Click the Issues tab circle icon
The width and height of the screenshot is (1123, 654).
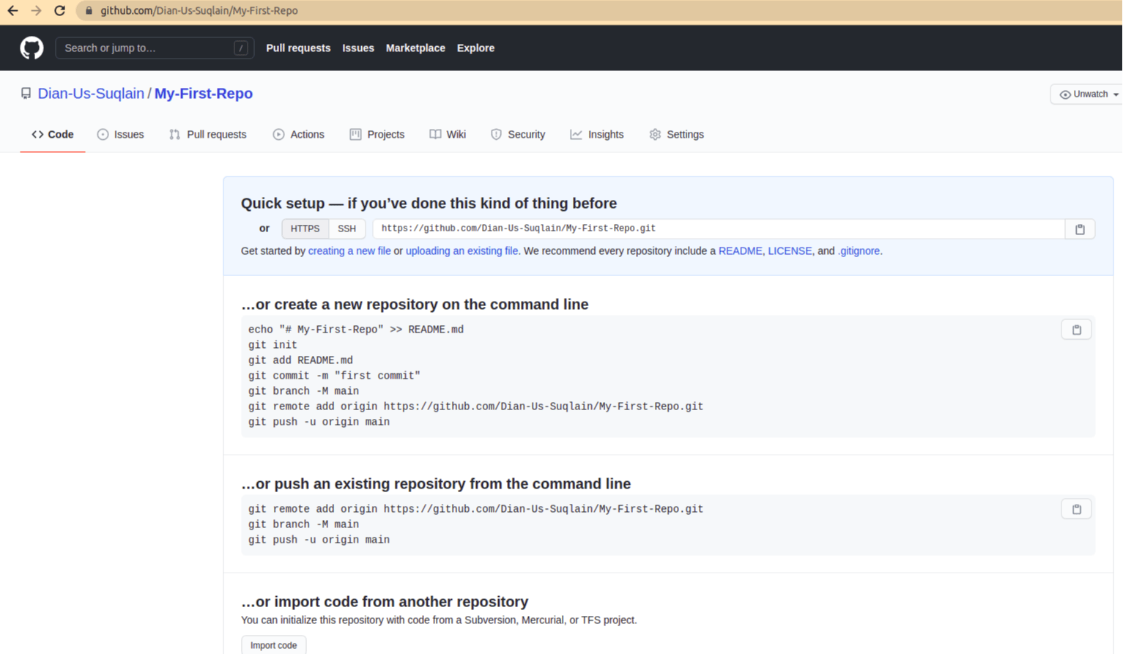[103, 135]
